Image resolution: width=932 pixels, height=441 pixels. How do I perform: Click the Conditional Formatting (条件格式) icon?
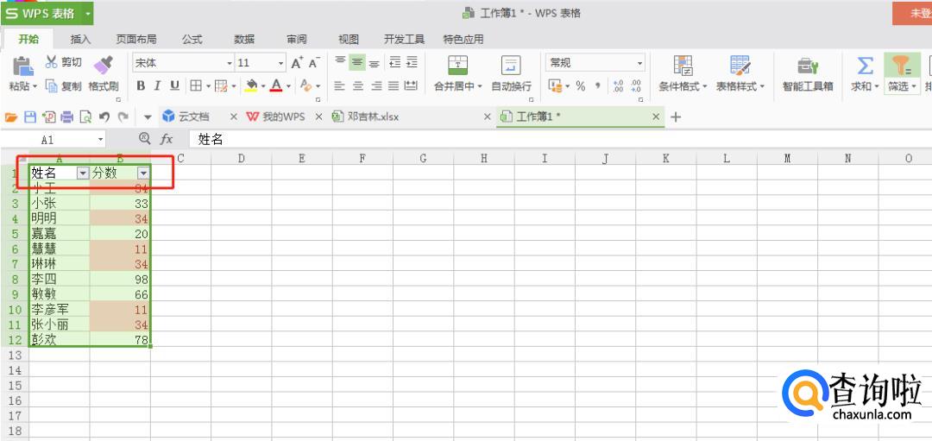coord(683,66)
